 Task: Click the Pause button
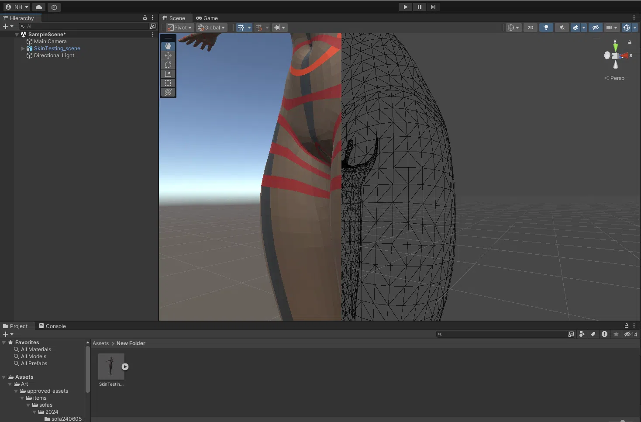click(x=419, y=7)
